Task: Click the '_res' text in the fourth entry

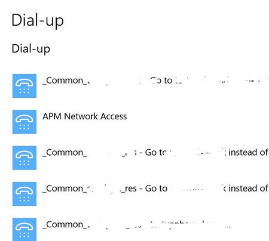Action: point(129,189)
